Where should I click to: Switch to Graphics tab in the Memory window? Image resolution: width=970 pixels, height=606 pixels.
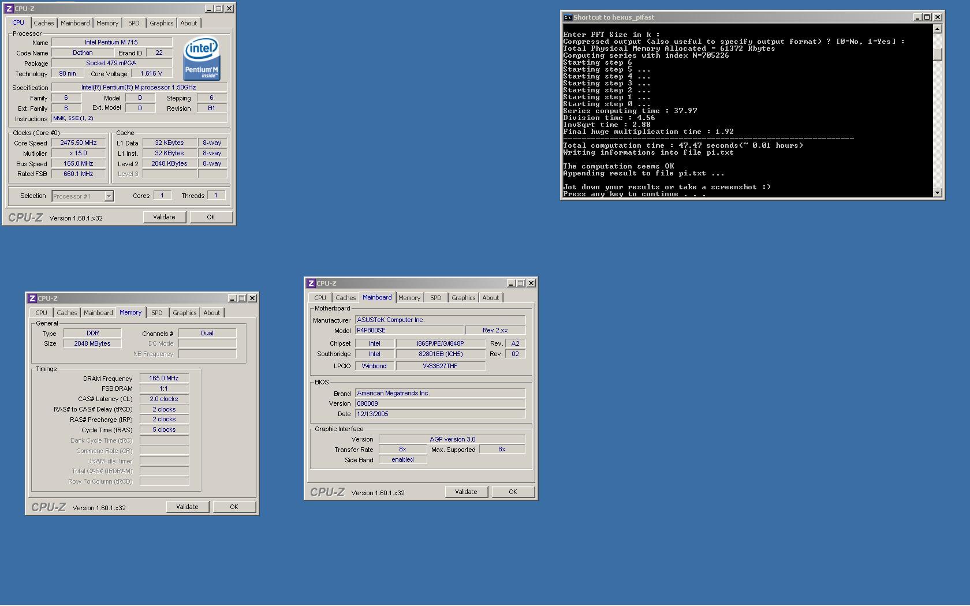click(184, 313)
